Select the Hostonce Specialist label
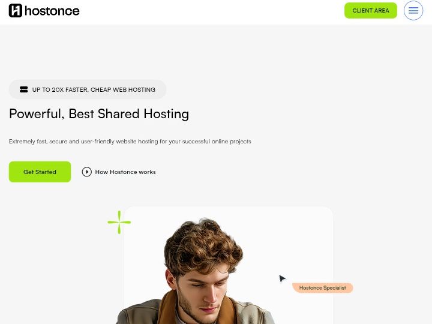The height and width of the screenshot is (324, 432). 323,288
